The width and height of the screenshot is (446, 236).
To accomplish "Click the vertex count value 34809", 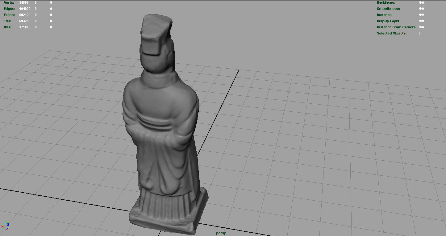I will (24, 2).
